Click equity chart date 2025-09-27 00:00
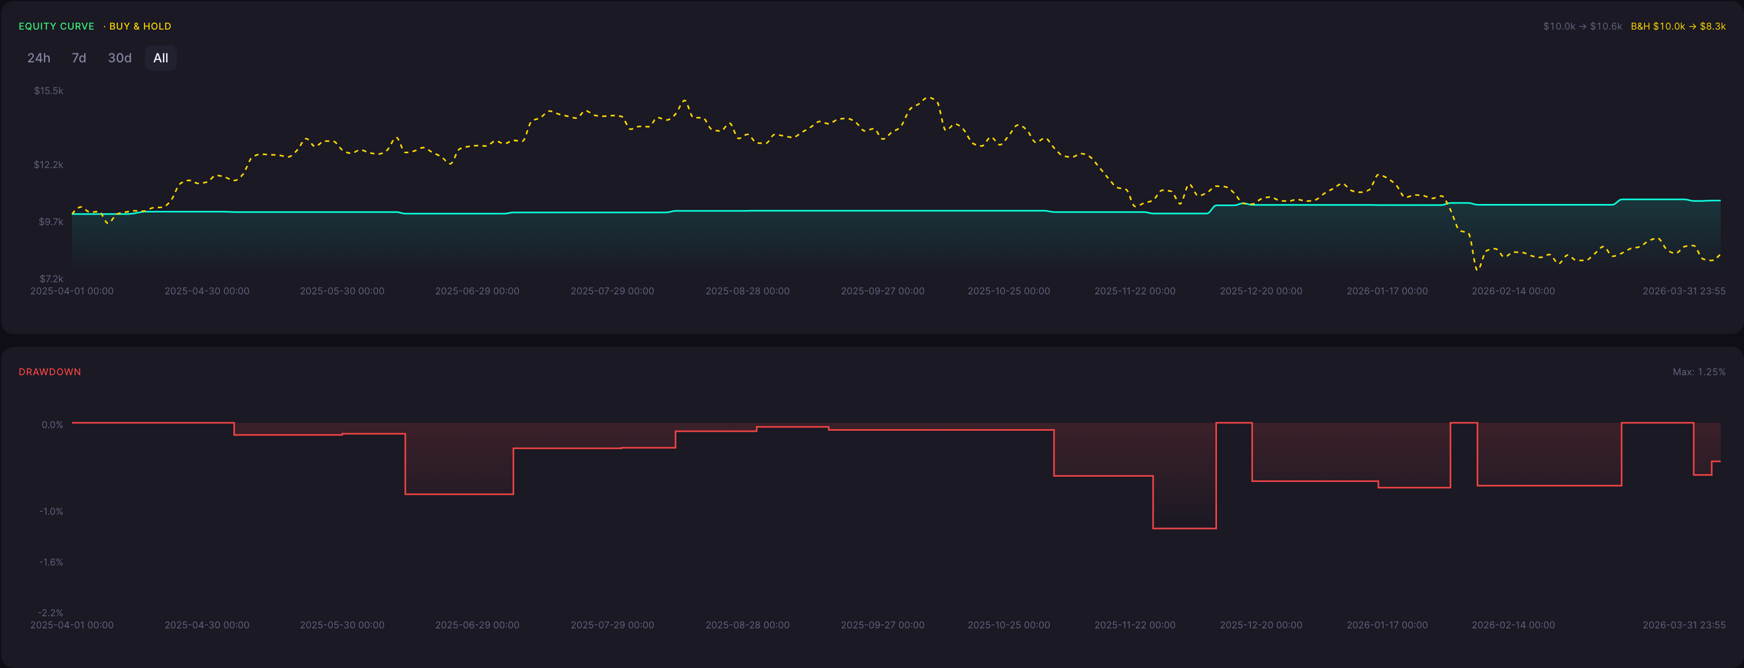This screenshot has height=668, width=1744. pos(883,291)
